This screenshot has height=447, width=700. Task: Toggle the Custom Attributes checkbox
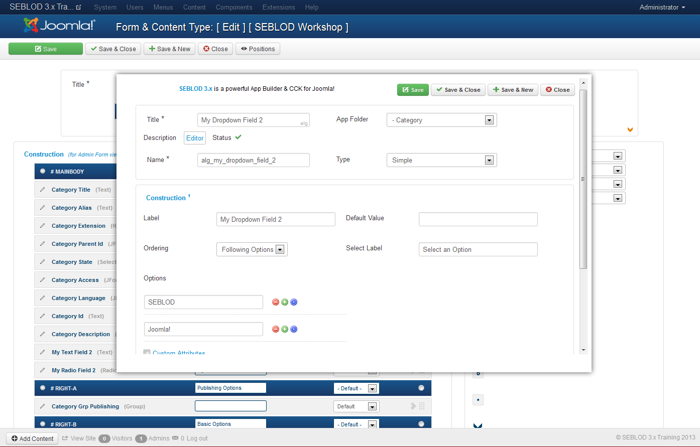tap(147, 353)
